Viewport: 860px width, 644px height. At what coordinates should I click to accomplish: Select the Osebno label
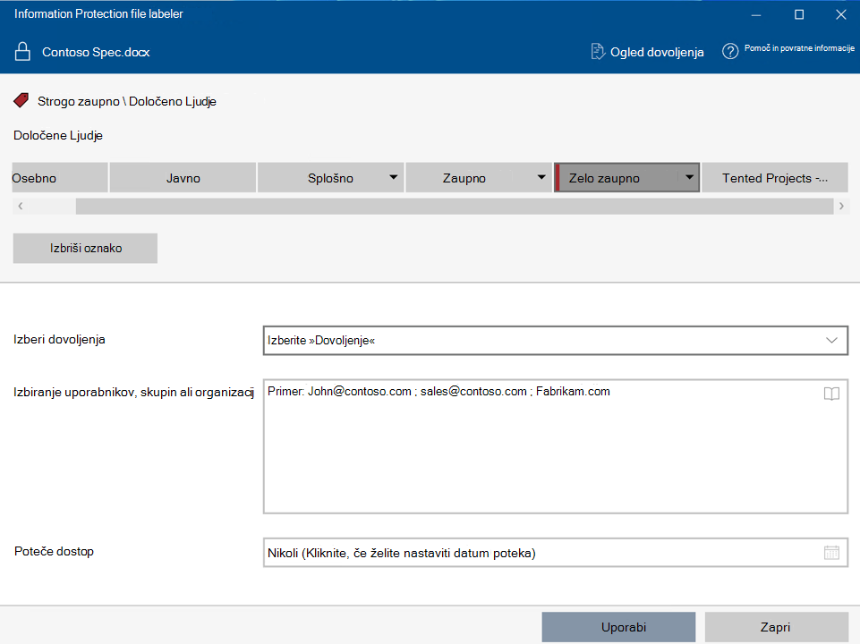(60, 178)
